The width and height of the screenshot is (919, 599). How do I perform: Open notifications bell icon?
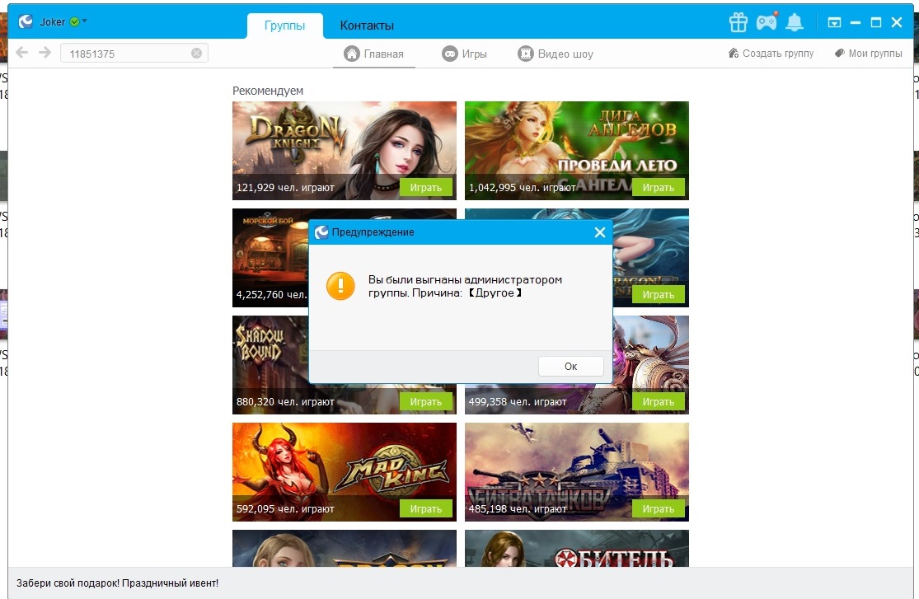click(795, 22)
